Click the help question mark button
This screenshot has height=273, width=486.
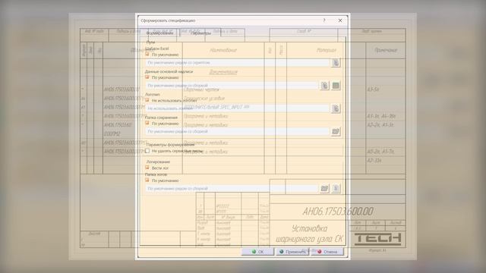tap(324, 20)
